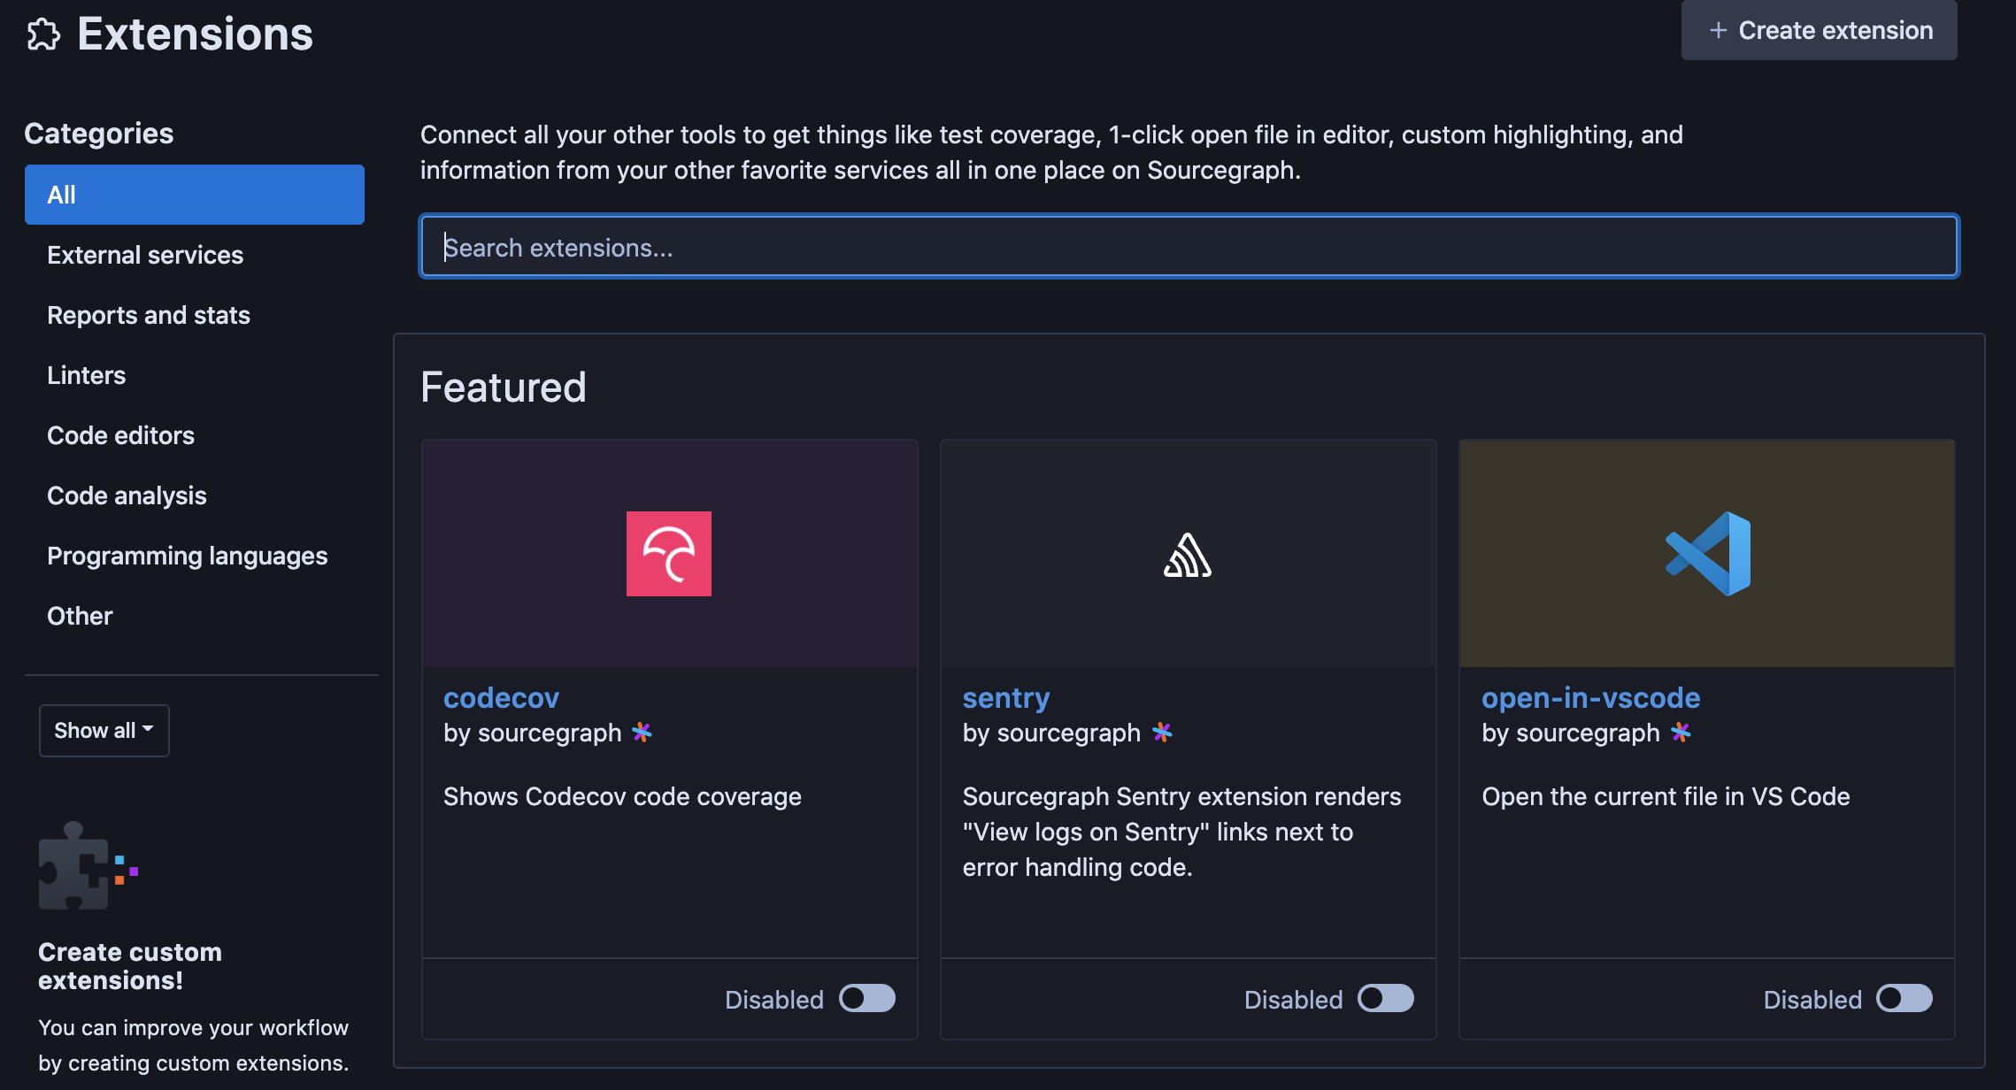This screenshot has width=2016, height=1090.
Task: Click the Disabled label on sentry card
Action: (1294, 1000)
